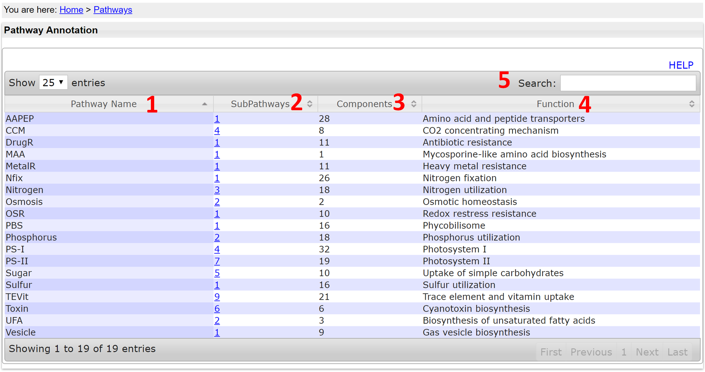
Task: Select the CCM pathway name cell
Action: point(109,131)
